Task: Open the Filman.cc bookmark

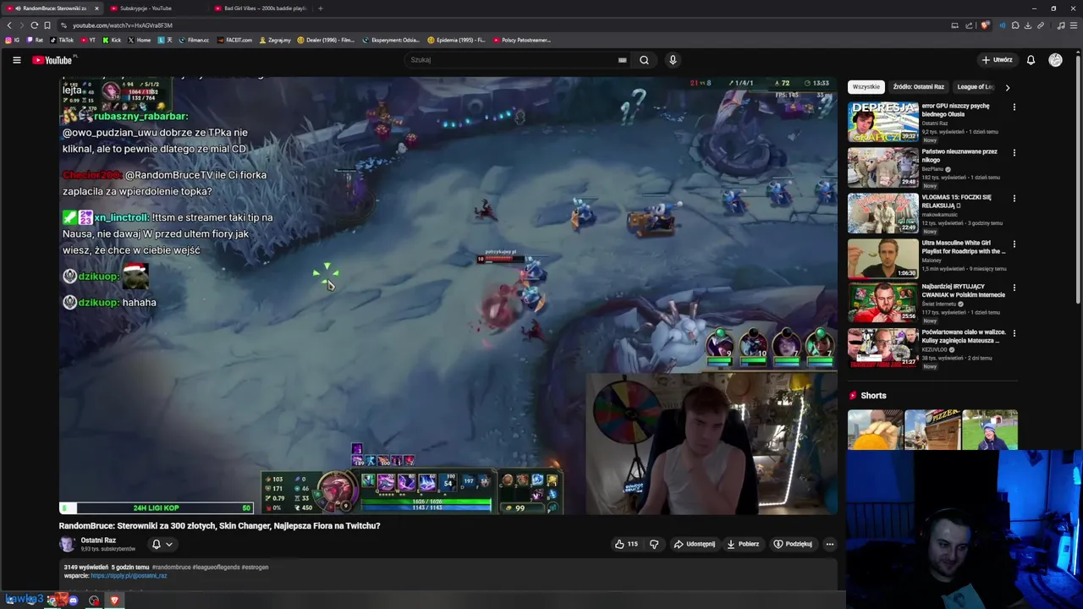Action: pos(194,40)
